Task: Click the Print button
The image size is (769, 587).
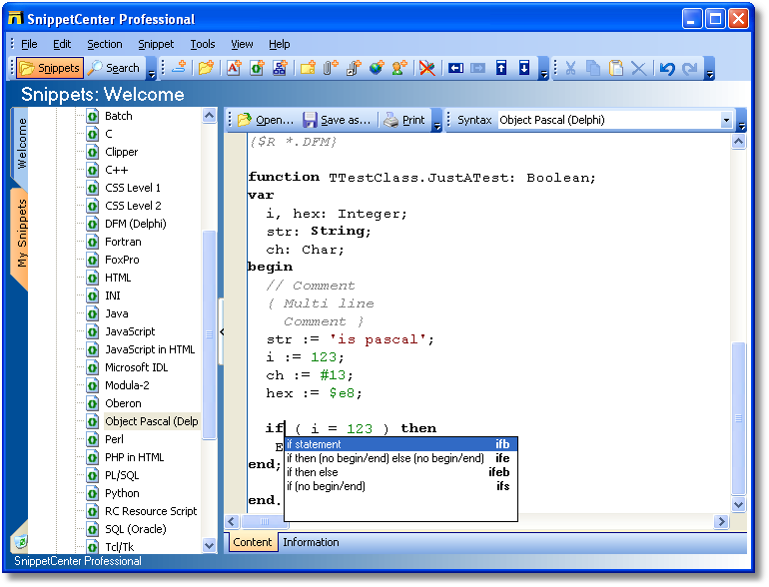Action: (404, 120)
